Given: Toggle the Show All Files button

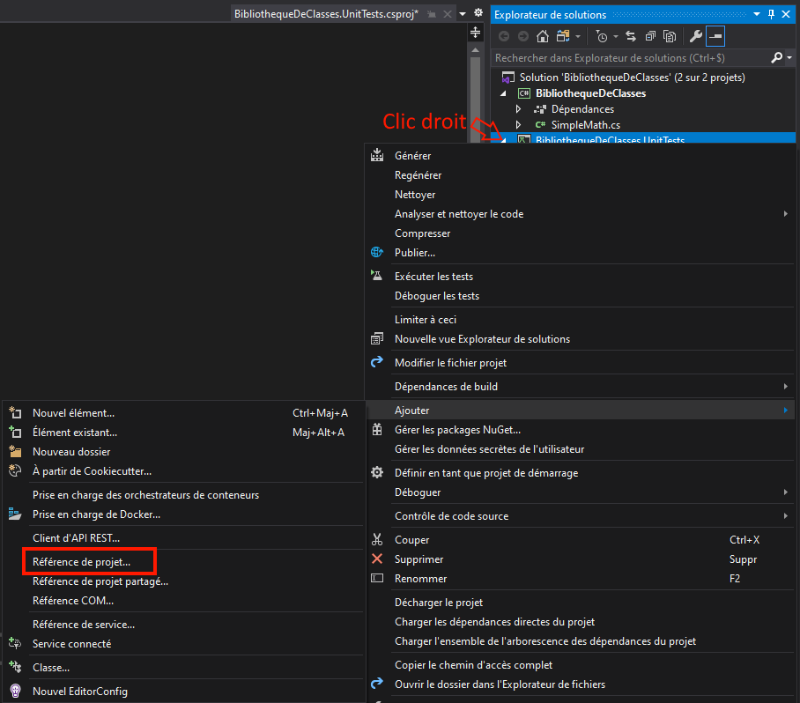Looking at the screenshot, I should point(670,36).
